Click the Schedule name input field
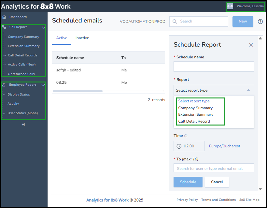 214,67
